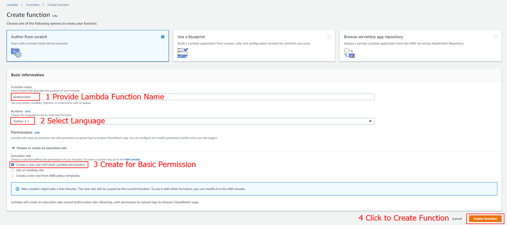Click into the Function name text field

[207, 97]
